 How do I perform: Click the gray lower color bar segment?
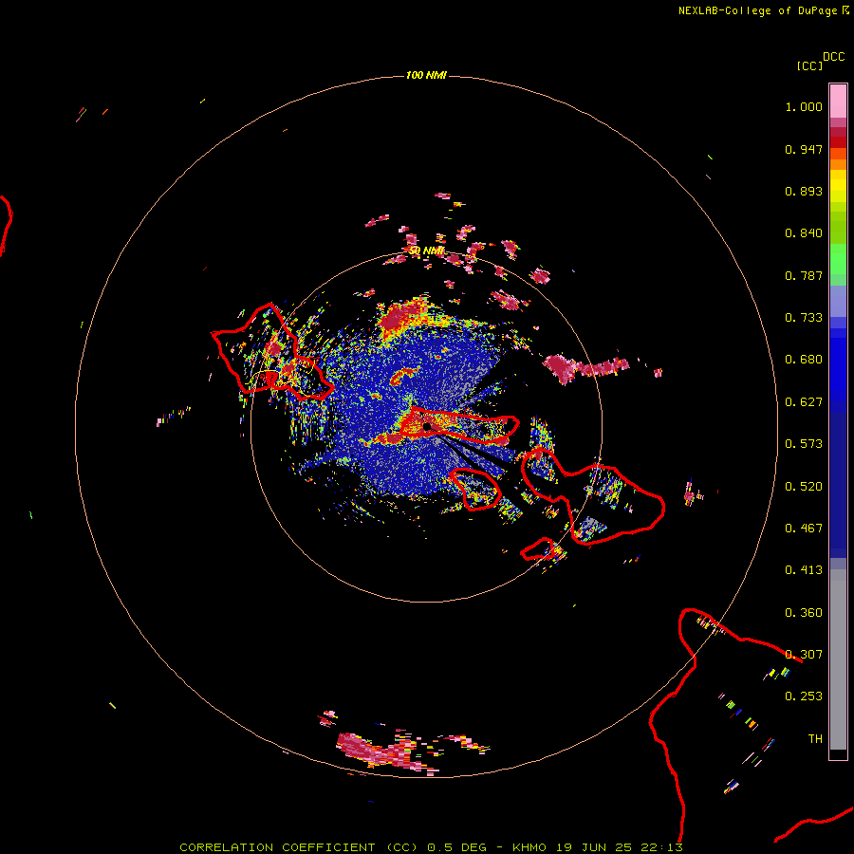(x=838, y=659)
